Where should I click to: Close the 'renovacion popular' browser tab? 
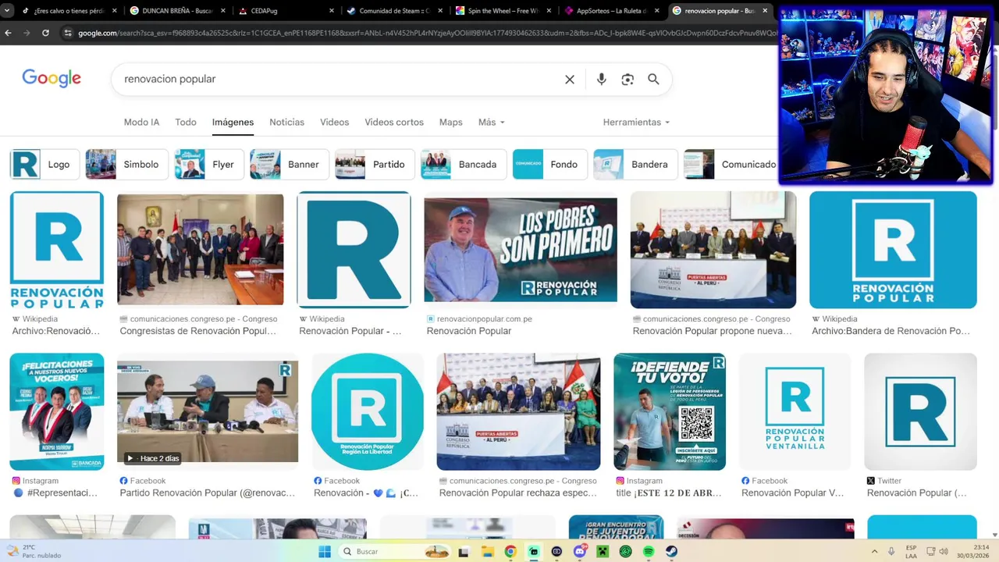pyautogui.click(x=765, y=11)
